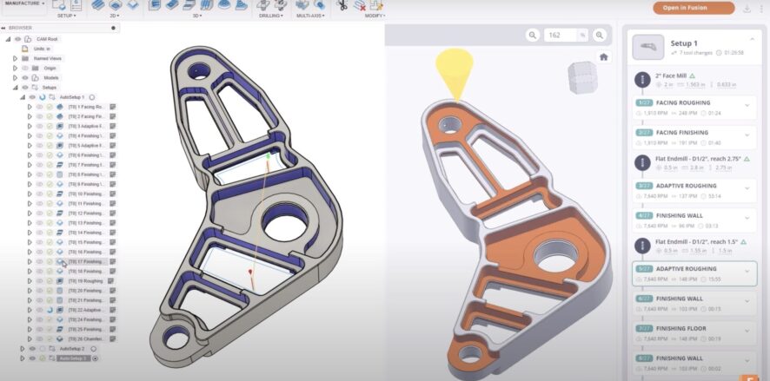The width and height of the screenshot is (770, 381).
Task: Expand the FACING FINISHING operation card
Action: coord(747,135)
